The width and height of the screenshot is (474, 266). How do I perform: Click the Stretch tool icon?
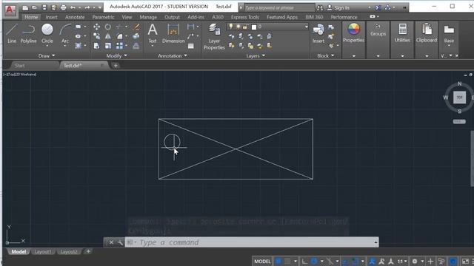coord(97,46)
